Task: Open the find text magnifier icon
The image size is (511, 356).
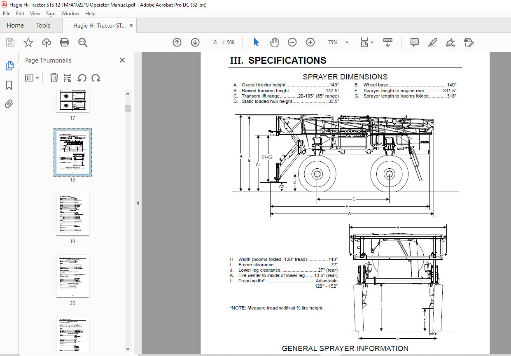Action: [x=83, y=42]
